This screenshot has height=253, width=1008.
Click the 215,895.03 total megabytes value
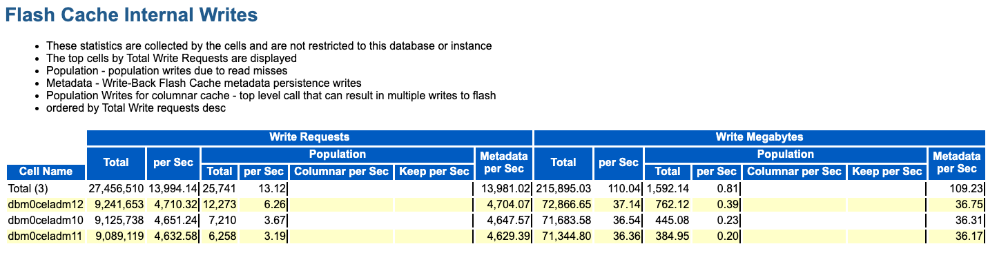pos(564,188)
